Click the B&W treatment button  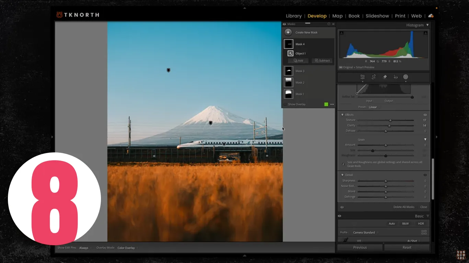[x=405, y=224]
